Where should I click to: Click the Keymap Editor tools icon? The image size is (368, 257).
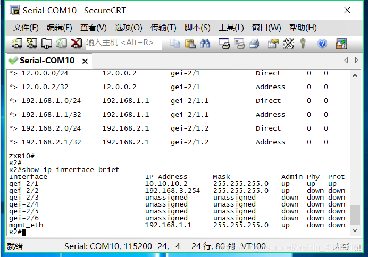click(x=288, y=44)
